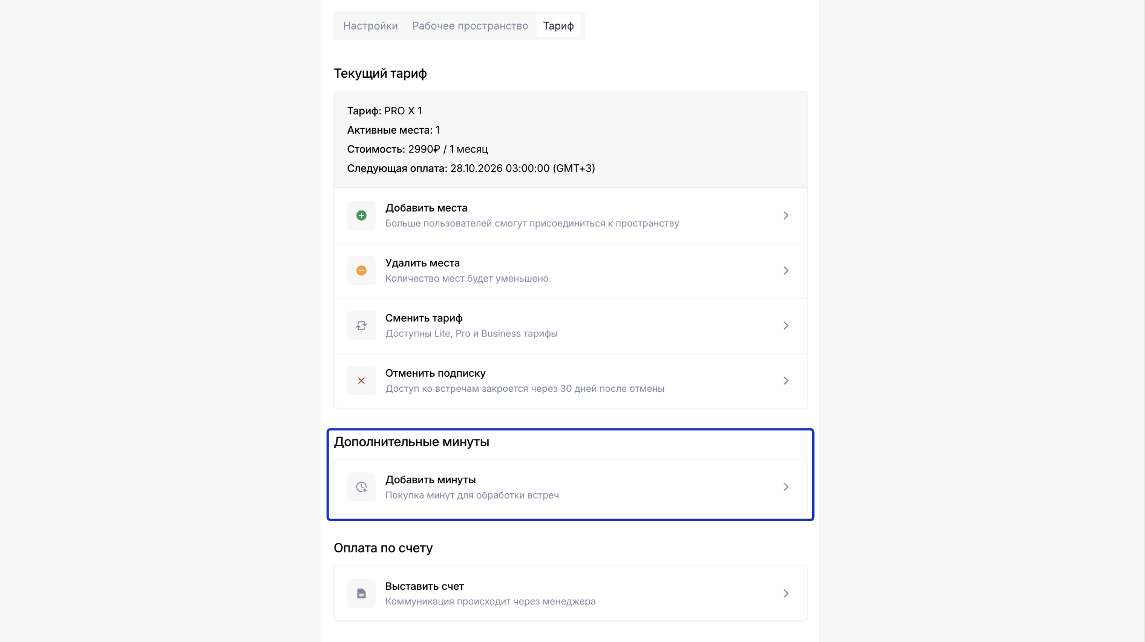The width and height of the screenshot is (1145, 642).
Task: Click the clock Add minutes icon
Action: pyautogui.click(x=361, y=487)
